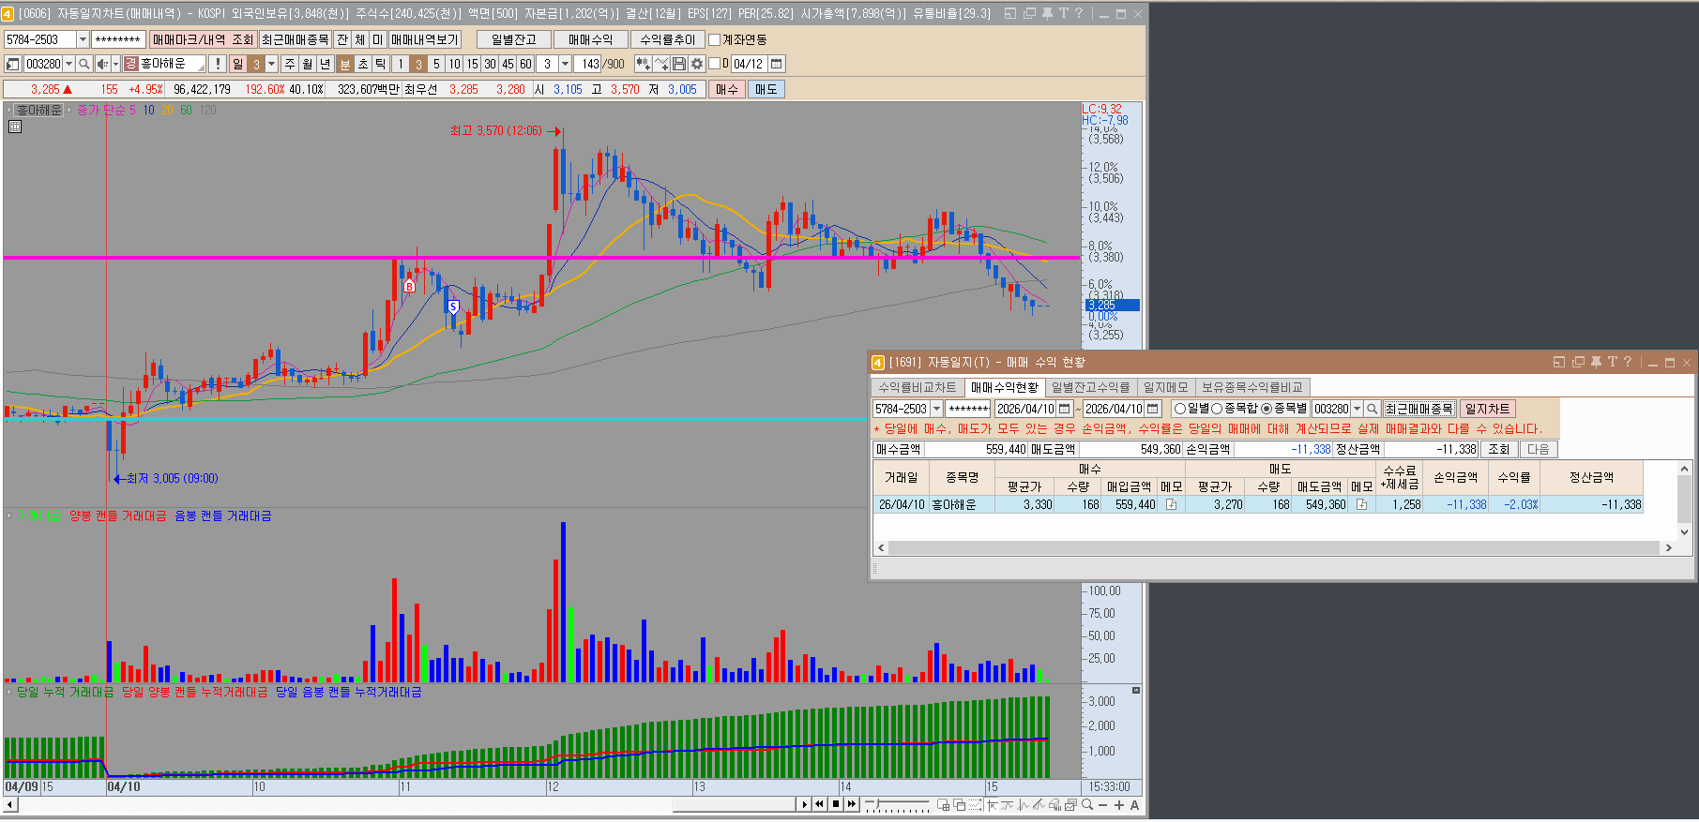Screen dimensions: 1699x822
Task: Toggle the 일 daily chart period button
Action: click(x=238, y=64)
